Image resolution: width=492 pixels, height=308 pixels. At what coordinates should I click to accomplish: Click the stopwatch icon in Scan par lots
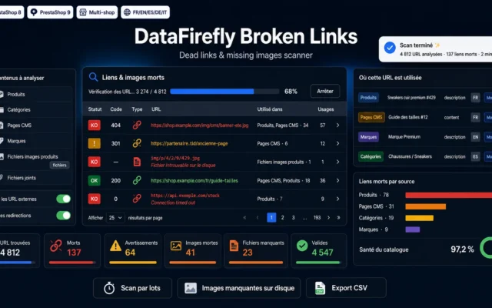click(109, 288)
